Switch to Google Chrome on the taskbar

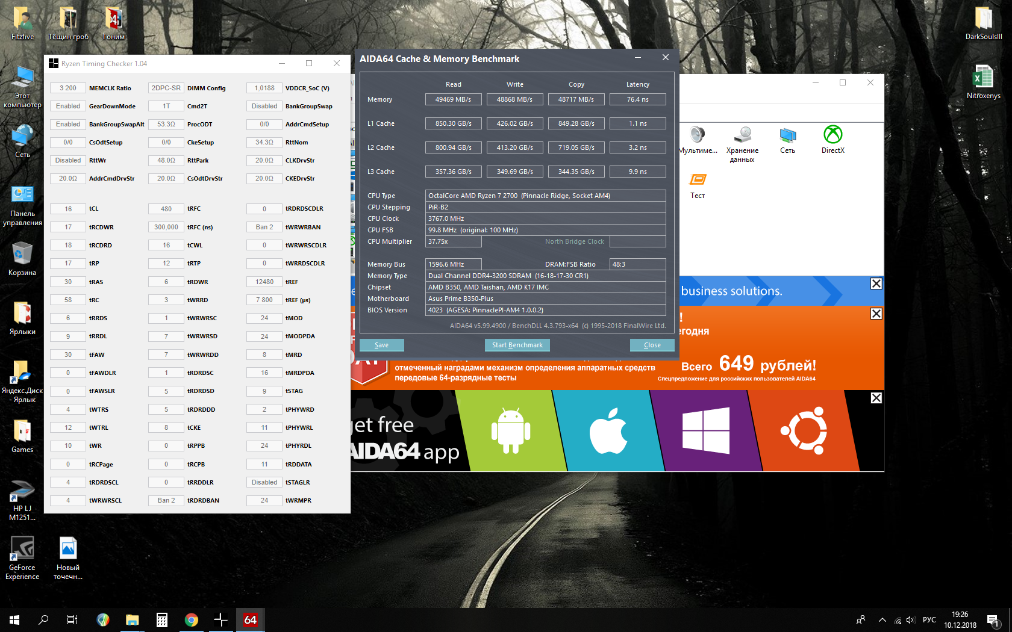[x=191, y=619]
